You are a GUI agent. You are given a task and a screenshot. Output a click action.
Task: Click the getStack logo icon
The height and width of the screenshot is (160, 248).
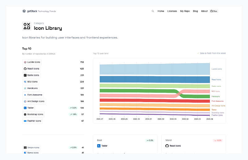point(24,11)
